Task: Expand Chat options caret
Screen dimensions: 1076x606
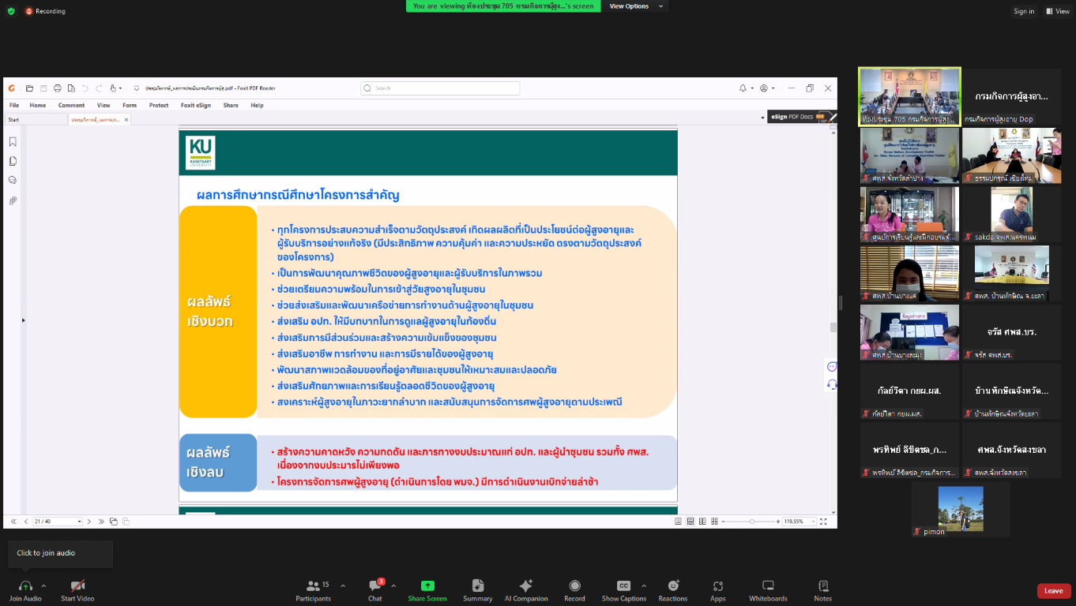Action: [x=393, y=585]
